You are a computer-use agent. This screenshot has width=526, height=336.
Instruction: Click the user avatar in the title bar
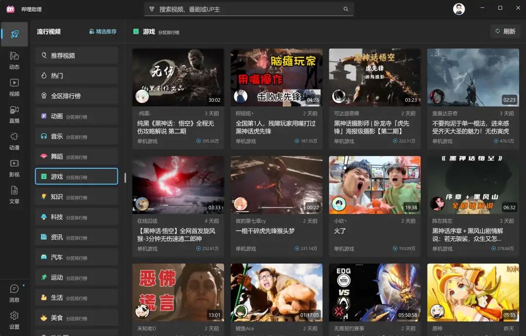[458, 8]
